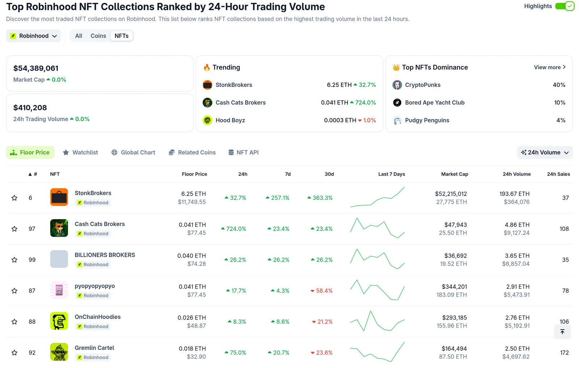The height and width of the screenshot is (368, 579).
Task: Open the StonkBrokers collection name in table
Action: (x=93, y=193)
